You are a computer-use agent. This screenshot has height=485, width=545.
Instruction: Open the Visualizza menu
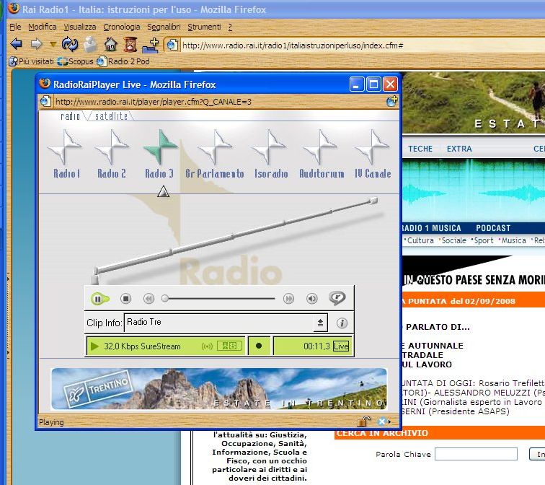[79, 27]
